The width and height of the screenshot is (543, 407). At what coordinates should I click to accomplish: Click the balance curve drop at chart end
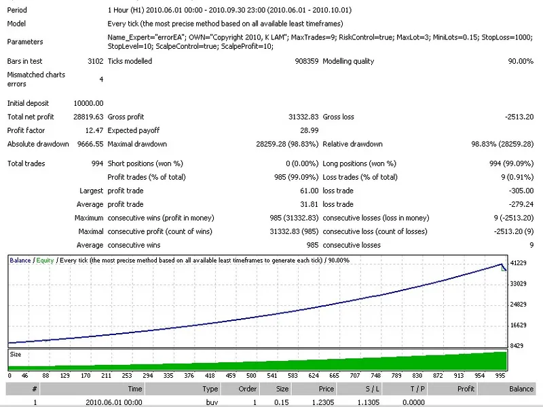504,267
